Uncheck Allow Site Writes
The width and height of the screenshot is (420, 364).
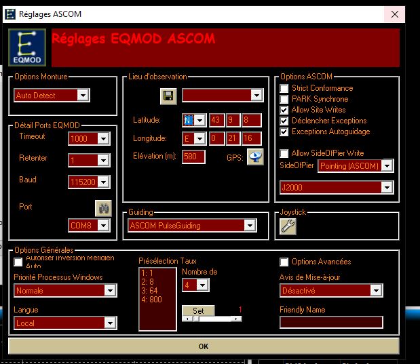pyautogui.click(x=284, y=110)
